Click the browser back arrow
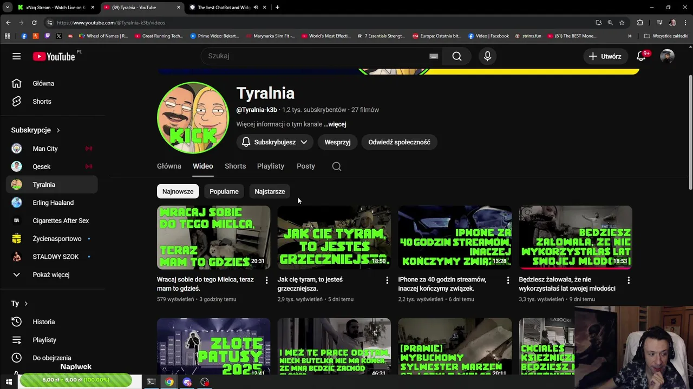The image size is (693, 389). coord(8,23)
